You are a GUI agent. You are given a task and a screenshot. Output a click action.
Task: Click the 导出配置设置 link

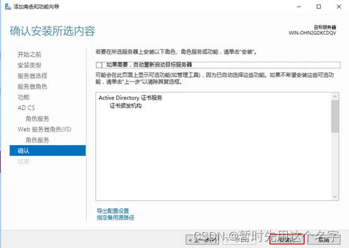click(113, 211)
